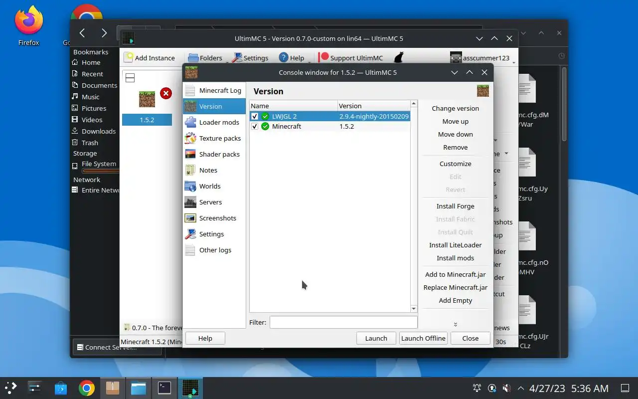Click the black cat icon in toolbar

tap(399, 58)
